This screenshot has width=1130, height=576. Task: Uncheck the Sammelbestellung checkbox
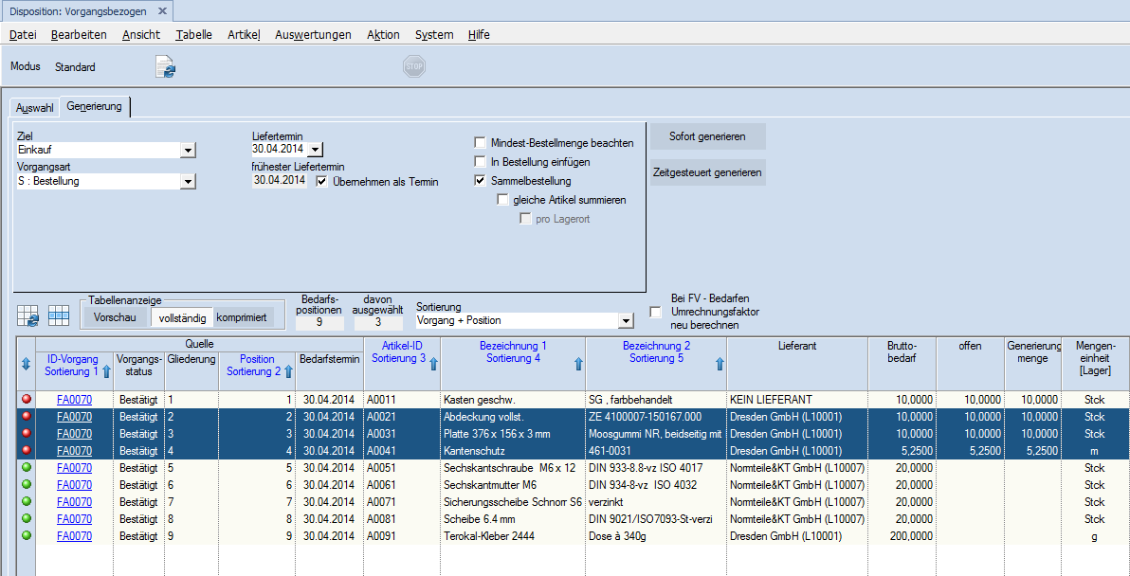pos(481,181)
